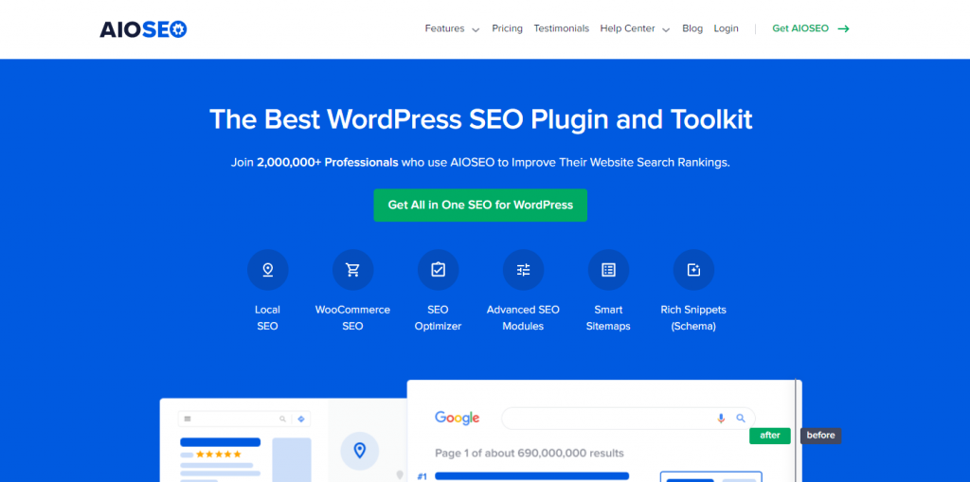Open the WooCommerce SEO cart icon
The height and width of the screenshot is (482, 970).
[352, 270]
